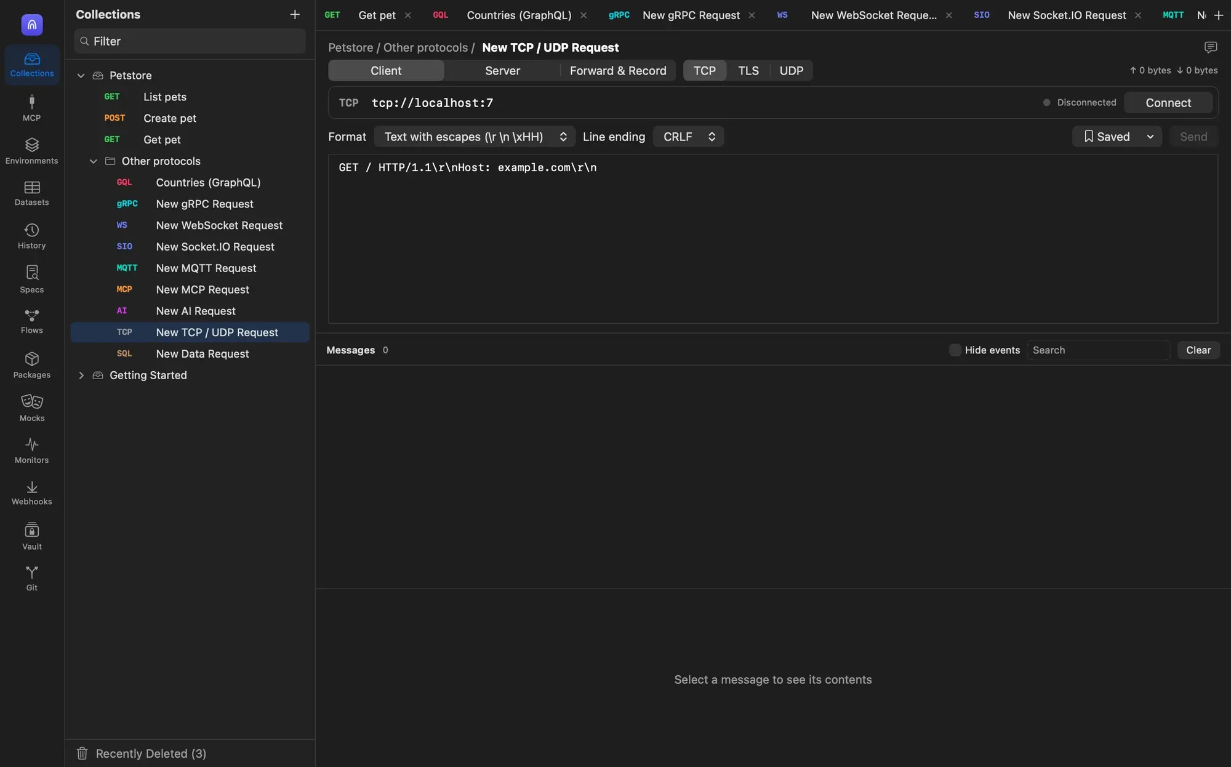Expand the Getting Started collection
The image size is (1231, 767).
click(x=81, y=375)
